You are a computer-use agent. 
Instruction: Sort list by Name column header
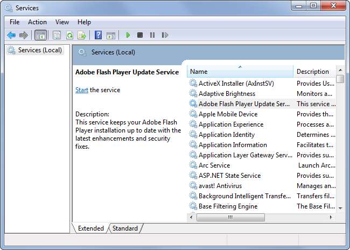(x=240, y=72)
